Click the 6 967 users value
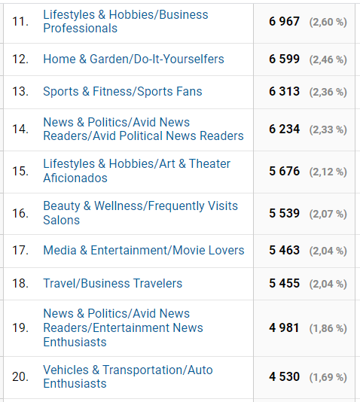The image size is (360, 402). tap(284, 22)
